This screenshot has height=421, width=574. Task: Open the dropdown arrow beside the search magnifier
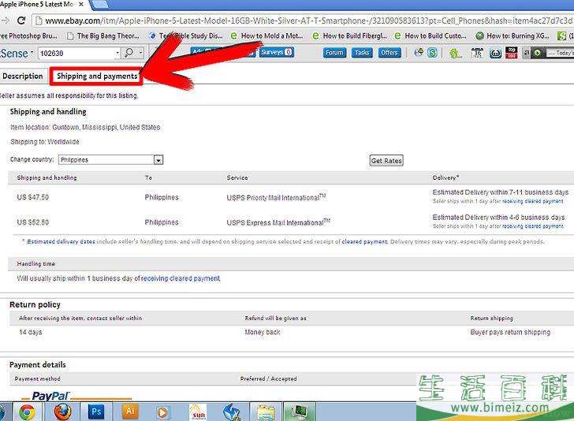point(140,53)
